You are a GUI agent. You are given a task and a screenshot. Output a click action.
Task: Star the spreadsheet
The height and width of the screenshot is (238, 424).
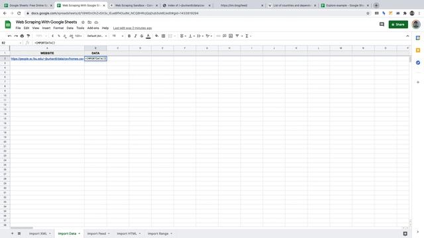click(83, 22)
